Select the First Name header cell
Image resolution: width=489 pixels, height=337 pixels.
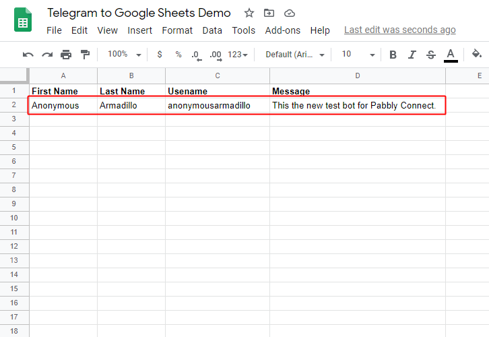(63, 91)
